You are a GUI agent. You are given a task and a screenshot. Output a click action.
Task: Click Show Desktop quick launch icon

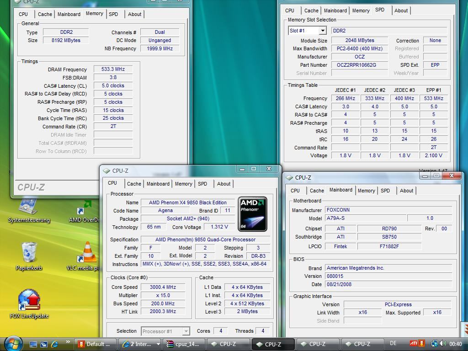33,344
